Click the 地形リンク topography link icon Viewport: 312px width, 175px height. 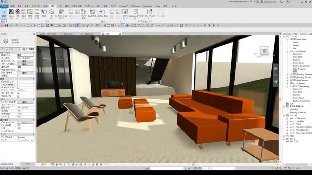click(x=30, y=14)
